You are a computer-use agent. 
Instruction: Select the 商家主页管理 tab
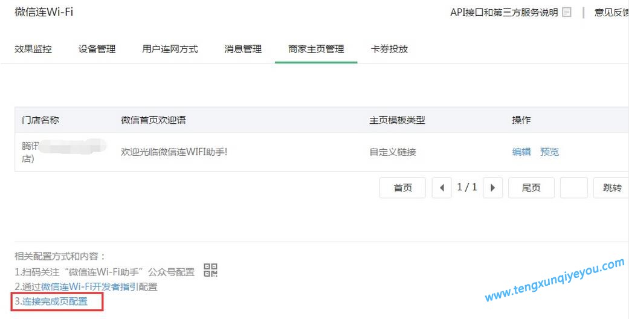[x=316, y=49]
